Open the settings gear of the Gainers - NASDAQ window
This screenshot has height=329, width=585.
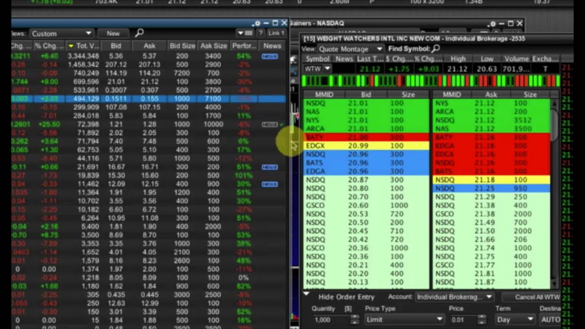click(492, 24)
